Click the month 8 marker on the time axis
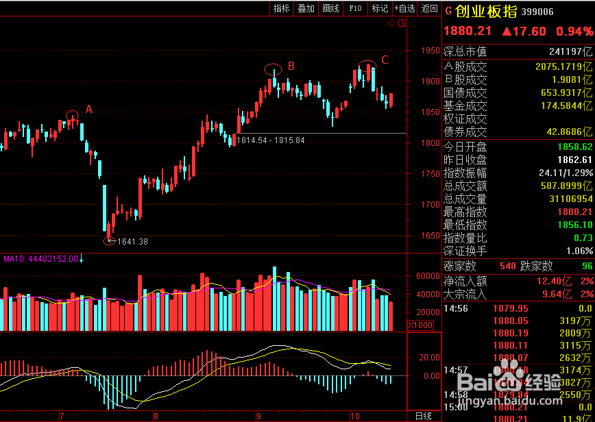 pos(156,417)
